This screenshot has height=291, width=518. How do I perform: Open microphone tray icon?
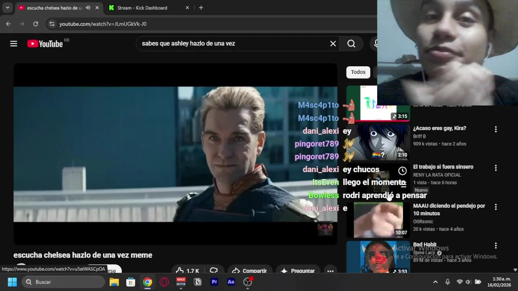click(448, 282)
